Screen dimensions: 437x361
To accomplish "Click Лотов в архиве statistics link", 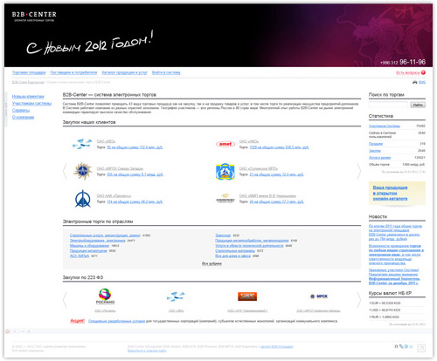I will tap(379, 158).
